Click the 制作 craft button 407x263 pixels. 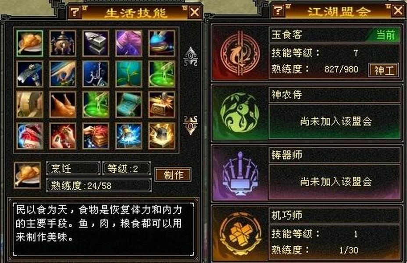coord(173,175)
